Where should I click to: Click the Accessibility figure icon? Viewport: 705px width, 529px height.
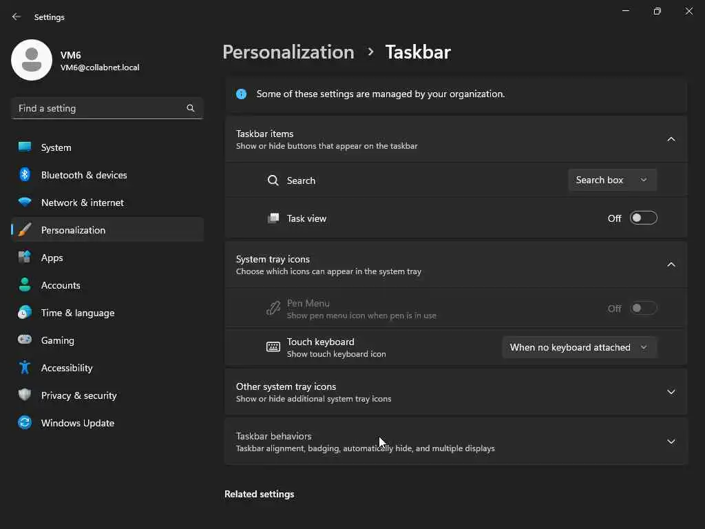(25, 368)
